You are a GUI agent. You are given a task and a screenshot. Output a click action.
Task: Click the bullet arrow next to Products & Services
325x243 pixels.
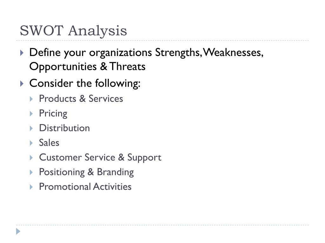point(31,99)
